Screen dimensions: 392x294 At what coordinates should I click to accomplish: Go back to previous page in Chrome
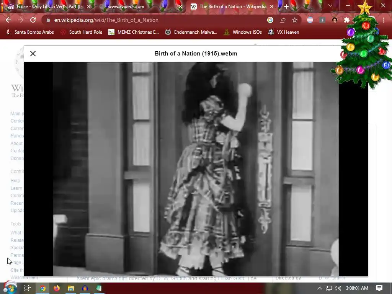click(x=8, y=20)
